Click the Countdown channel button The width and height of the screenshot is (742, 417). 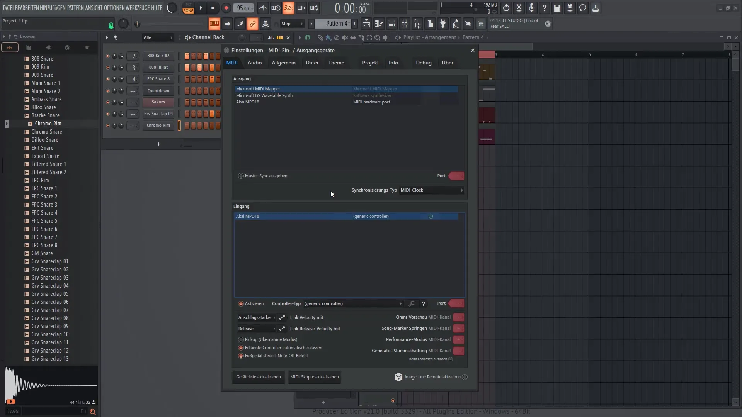pyautogui.click(x=158, y=91)
